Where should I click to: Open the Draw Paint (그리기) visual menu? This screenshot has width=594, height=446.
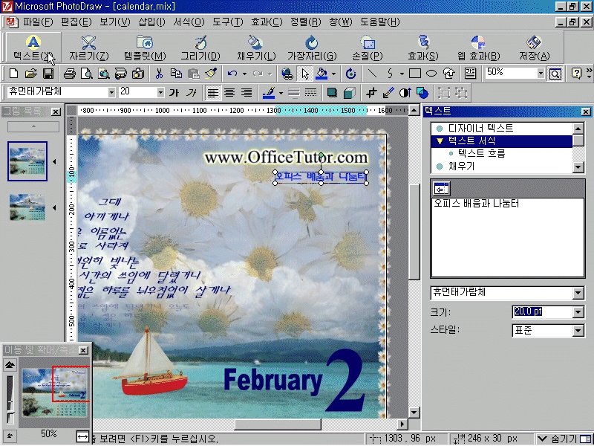200,48
